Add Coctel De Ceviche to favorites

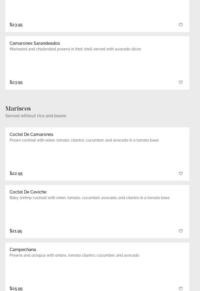pyautogui.click(x=181, y=231)
